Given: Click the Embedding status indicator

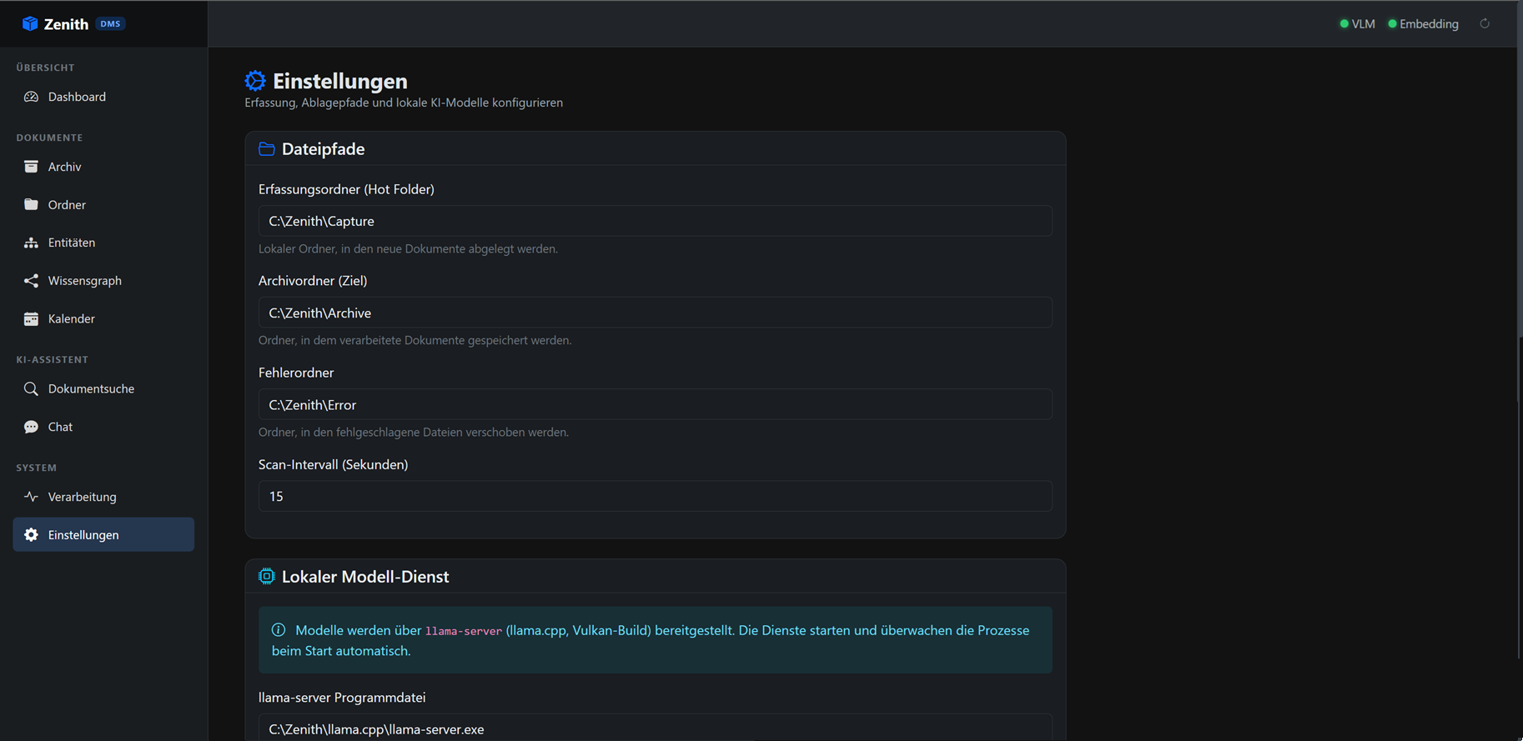Looking at the screenshot, I should [x=1423, y=23].
